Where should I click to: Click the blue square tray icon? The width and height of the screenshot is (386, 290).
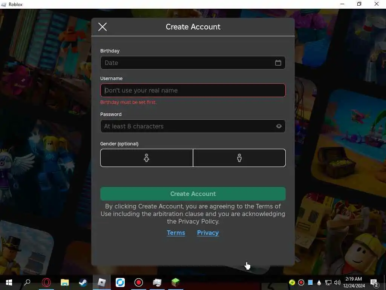pos(311,282)
